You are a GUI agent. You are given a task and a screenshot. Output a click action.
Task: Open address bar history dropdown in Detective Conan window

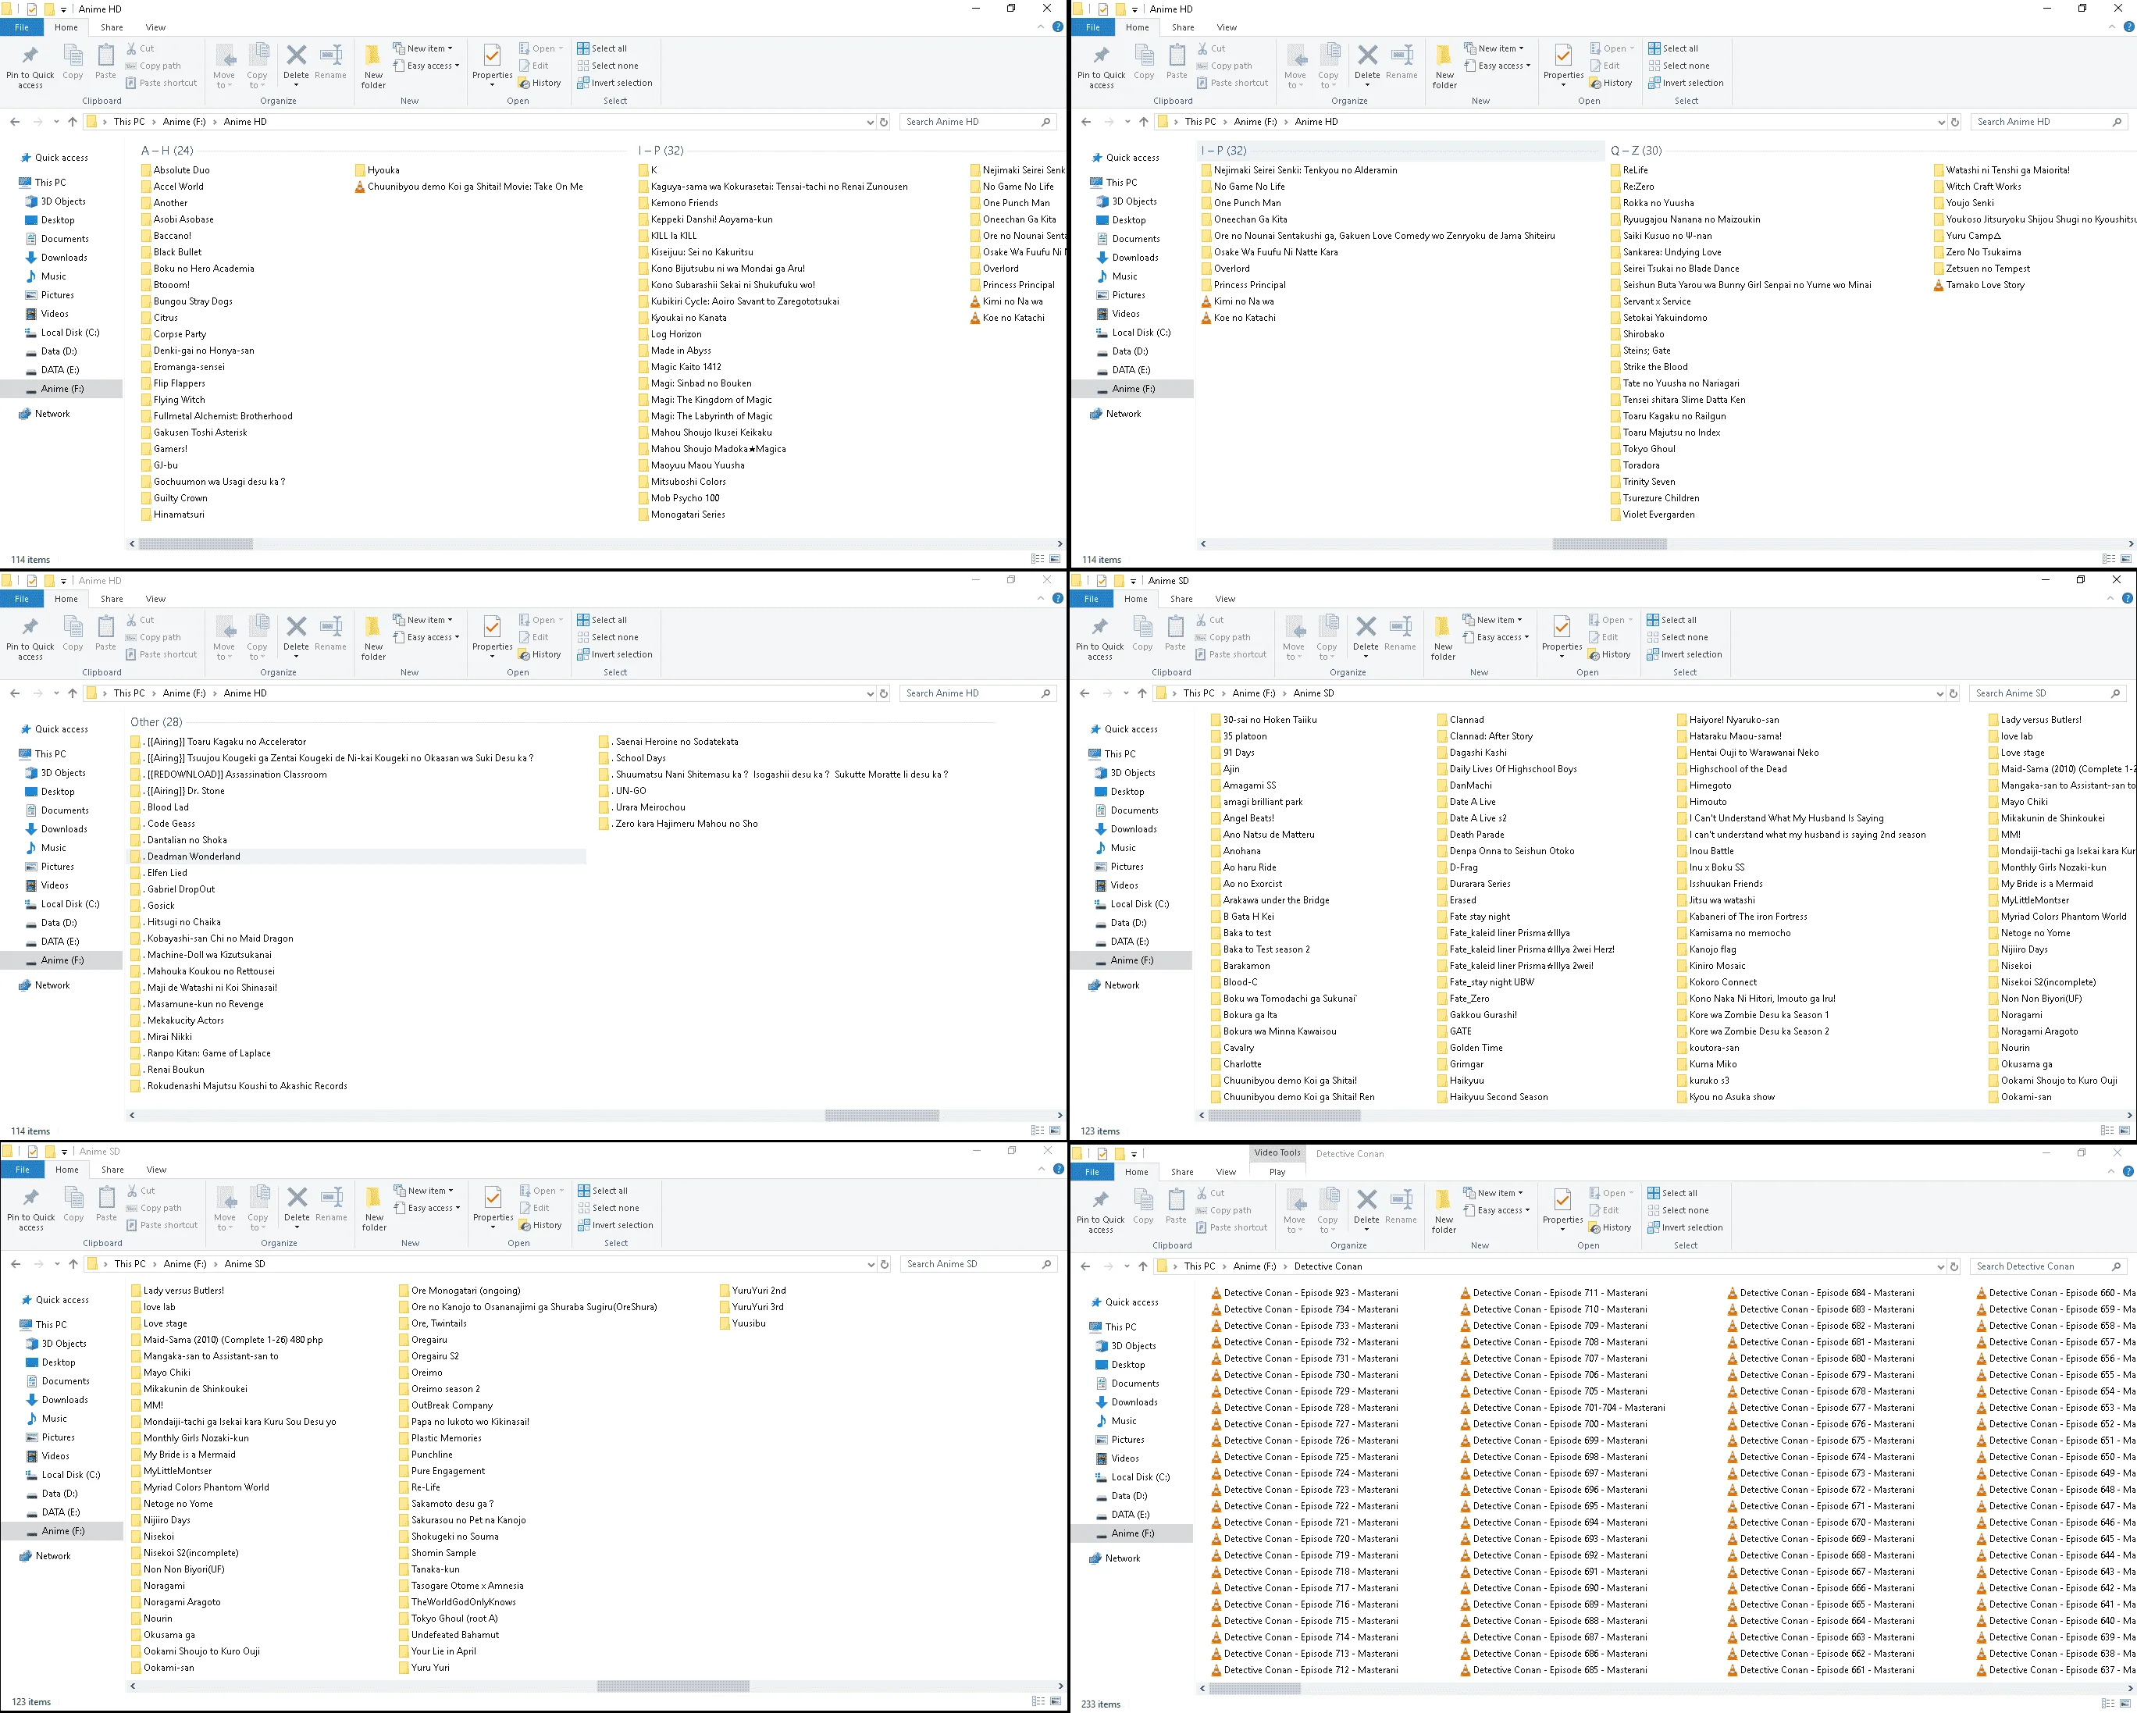click(x=1939, y=1266)
